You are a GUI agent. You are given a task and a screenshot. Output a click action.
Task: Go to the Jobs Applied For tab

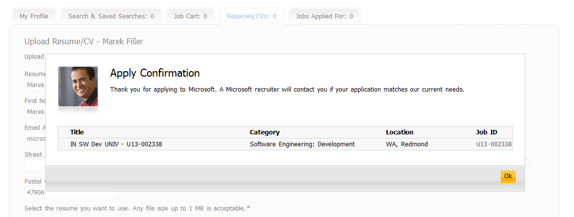pyautogui.click(x=324, y=16)
